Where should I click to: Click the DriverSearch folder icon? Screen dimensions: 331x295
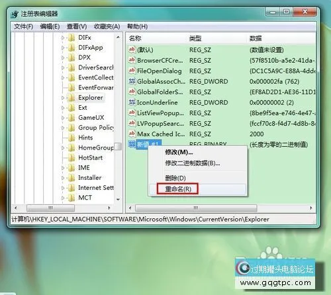pyautogui.click(x=71, y=67)
